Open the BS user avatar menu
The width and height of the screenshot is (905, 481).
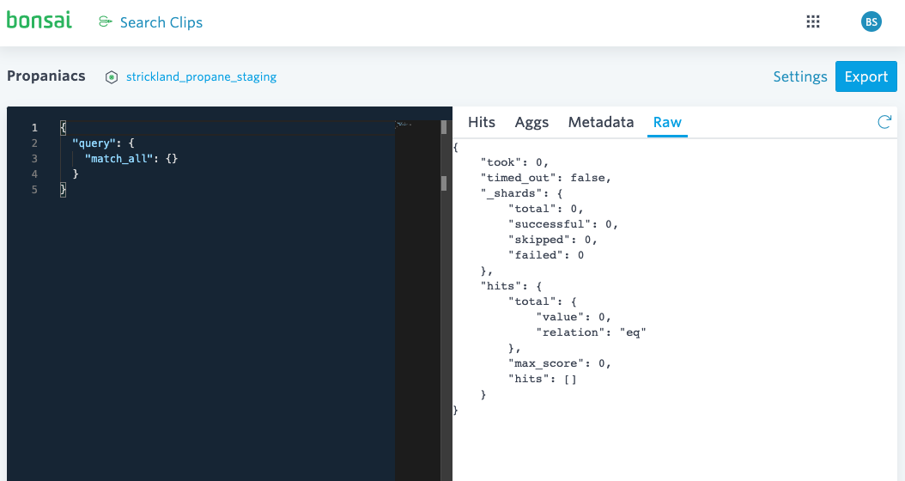click(872, 22)
